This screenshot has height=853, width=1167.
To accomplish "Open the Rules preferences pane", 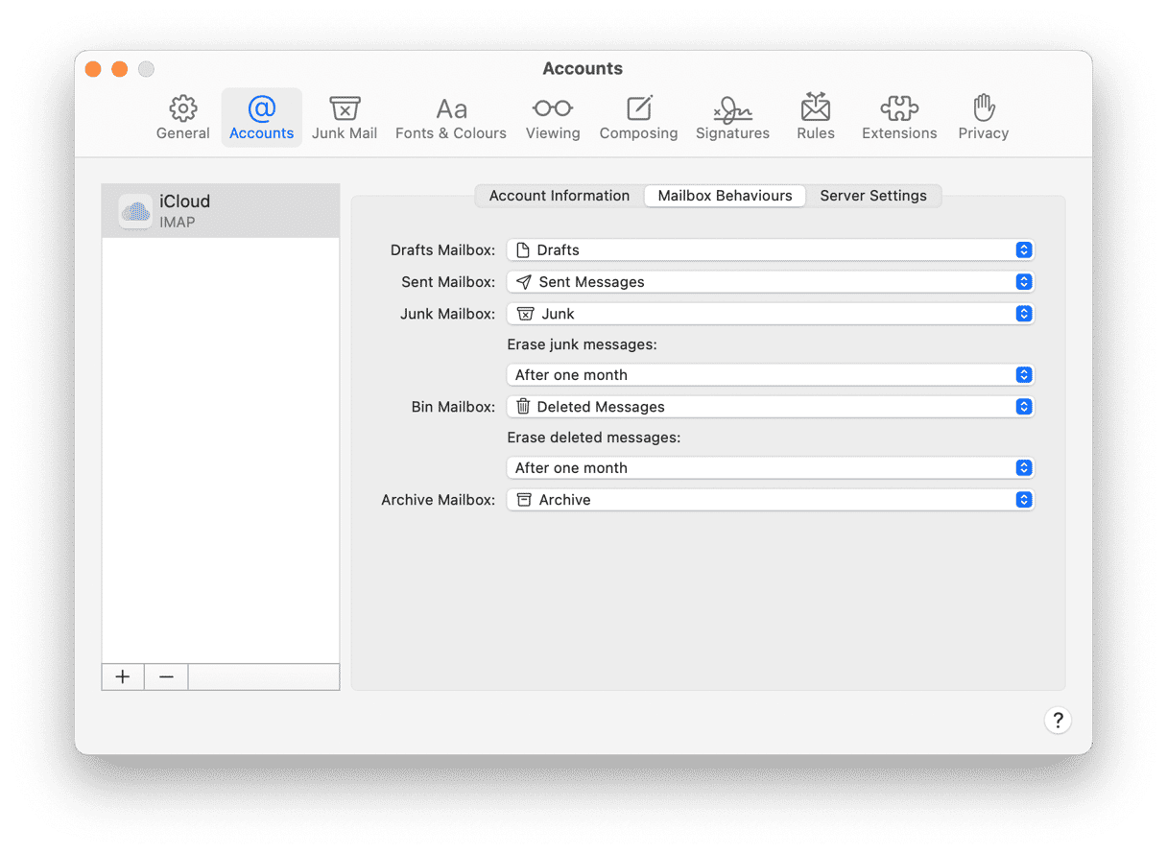I will click(x=815, y=117).
